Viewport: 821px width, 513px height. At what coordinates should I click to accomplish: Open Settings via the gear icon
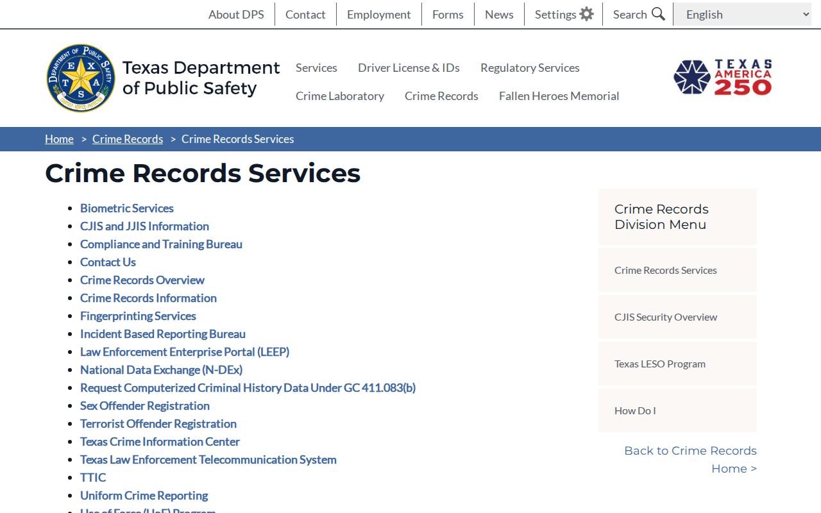click(586, 14)
